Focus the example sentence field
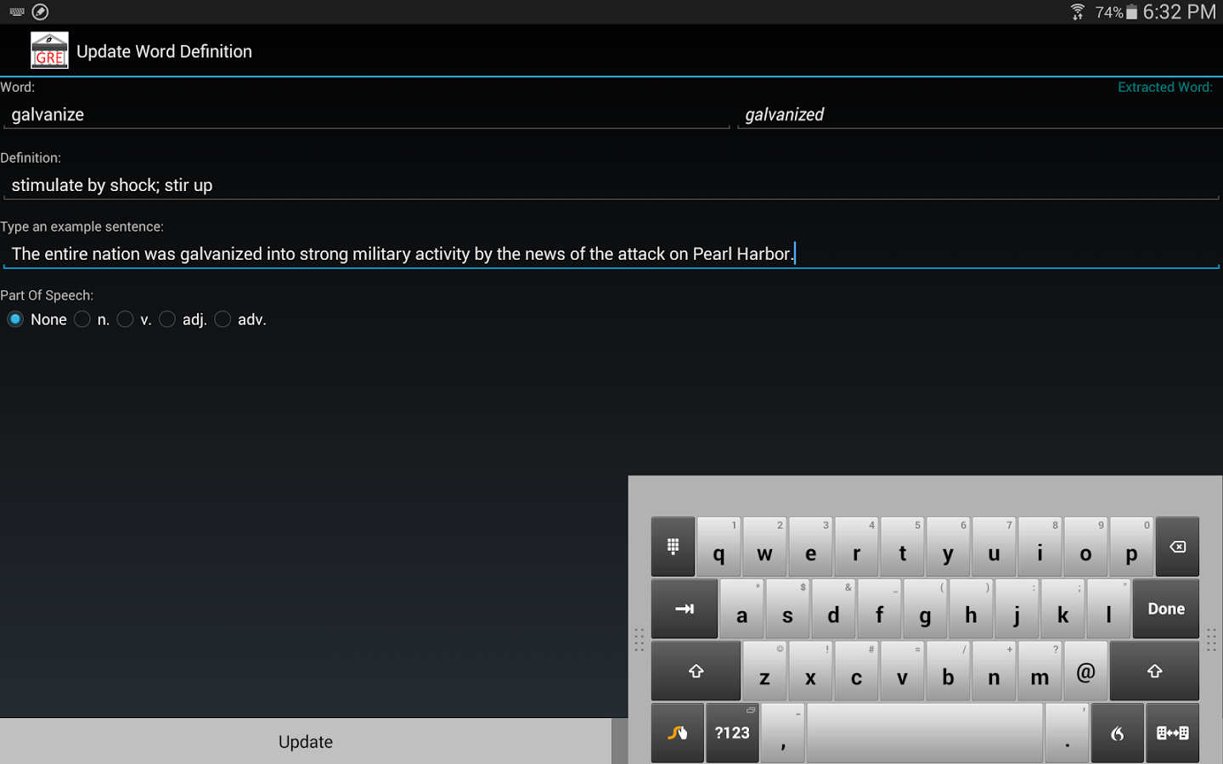 [x=611, y=254]
